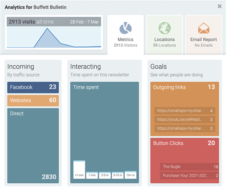Open the youtu.be outgoing link
The height and width of the screenshot is (191, 226).
click(185, 119)
